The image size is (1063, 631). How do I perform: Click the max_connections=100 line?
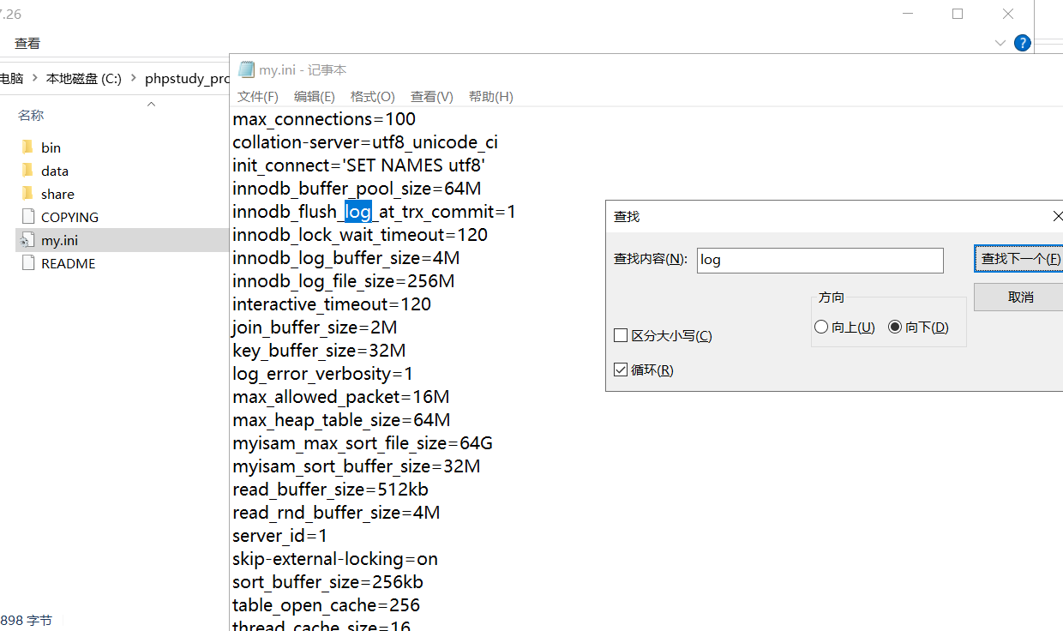[324, 119]
